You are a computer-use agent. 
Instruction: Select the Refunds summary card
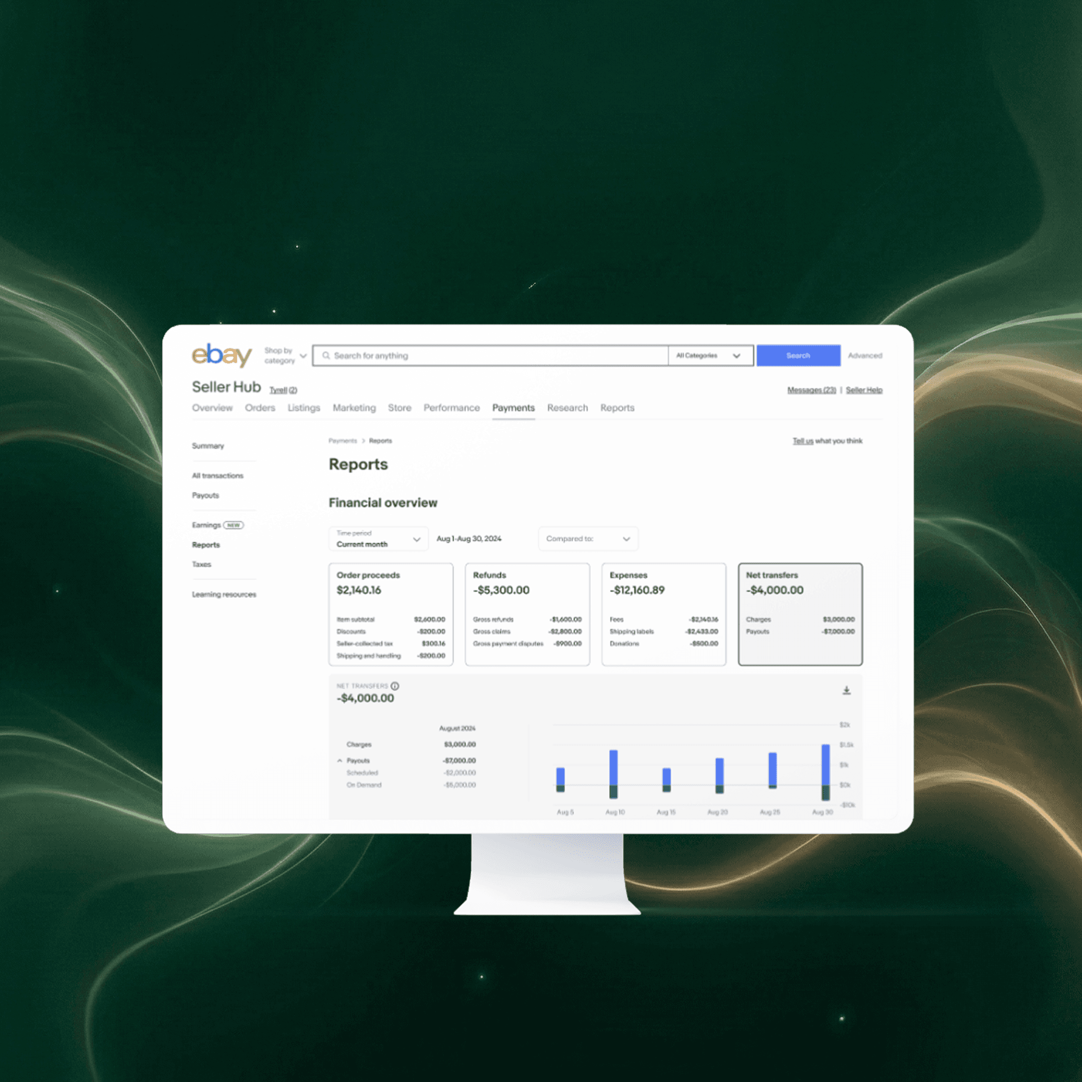pyautogui.click(x=527, y=614)
